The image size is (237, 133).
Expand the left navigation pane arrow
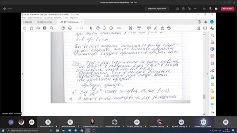pos(23,74)
